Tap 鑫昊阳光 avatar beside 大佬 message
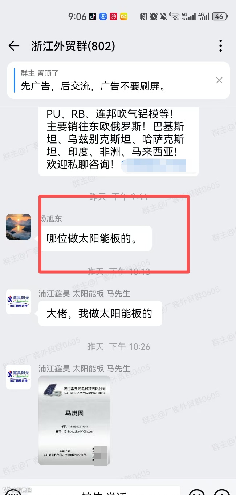Screen dimensions: 236x495 (x=19, y=302)
